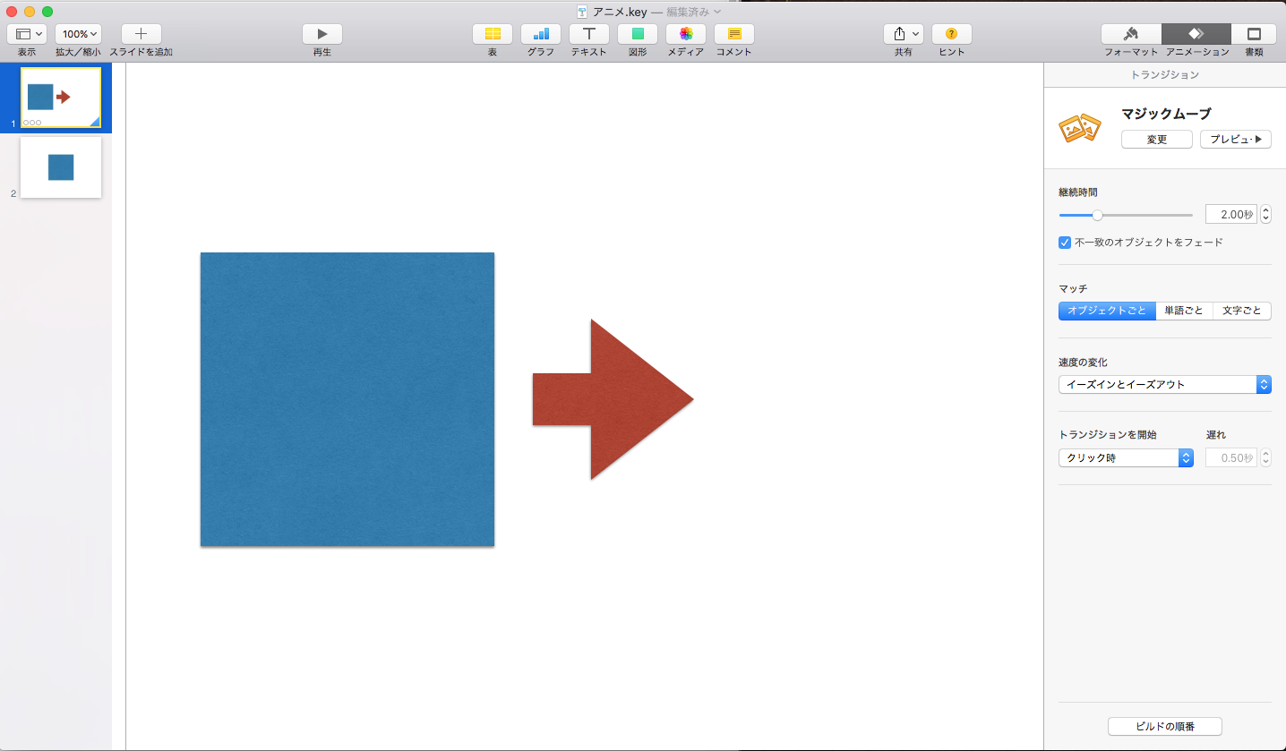The height and width of the screenshot is (751, 1286).
Task: Insert a table with the 表 icon
Action: [493, 34]
